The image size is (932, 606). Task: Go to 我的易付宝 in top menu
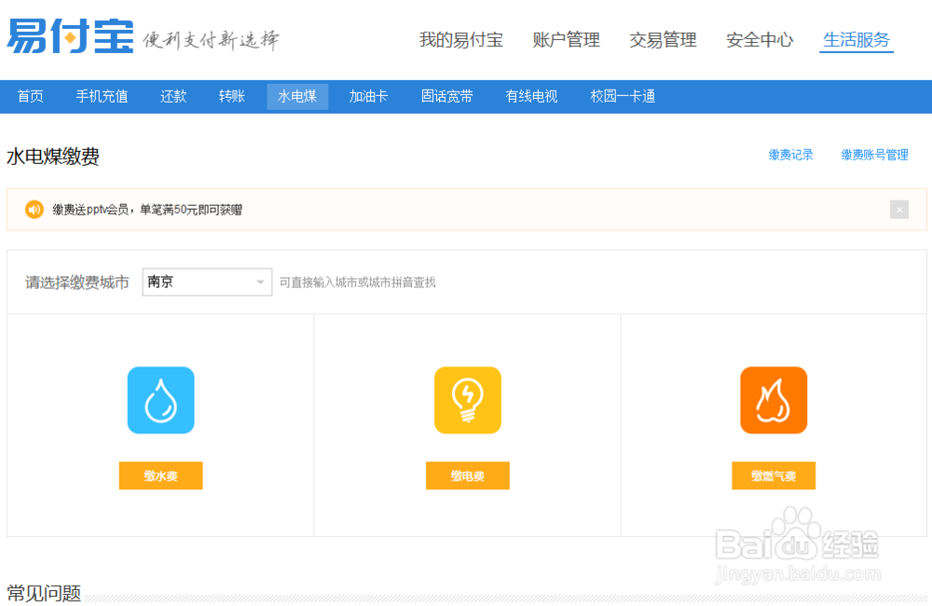click(460, 40)
